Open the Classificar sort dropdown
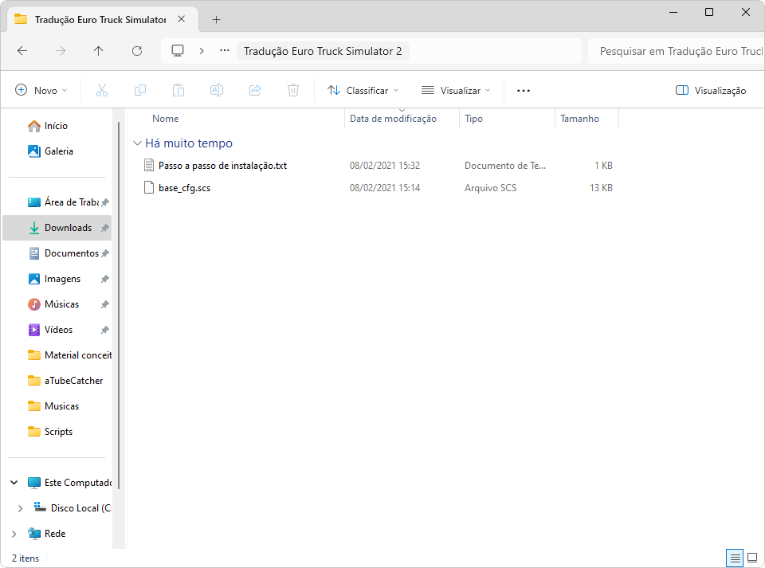The height and width of the screenshot is (568, 765). click(363, 90)
